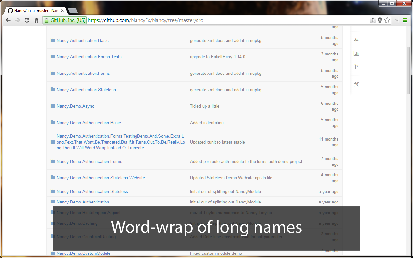
Task: Open Nancy.Authentication.Forms.Tests folder link
Action: 89,57
